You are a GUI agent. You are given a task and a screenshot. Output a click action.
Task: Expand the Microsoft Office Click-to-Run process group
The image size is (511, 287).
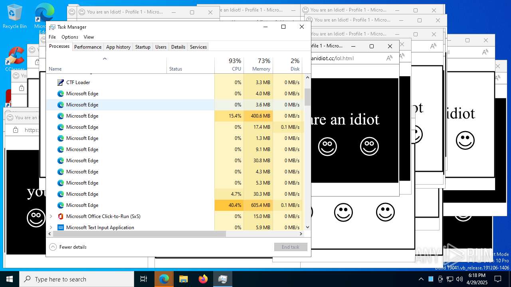(51, 216)
